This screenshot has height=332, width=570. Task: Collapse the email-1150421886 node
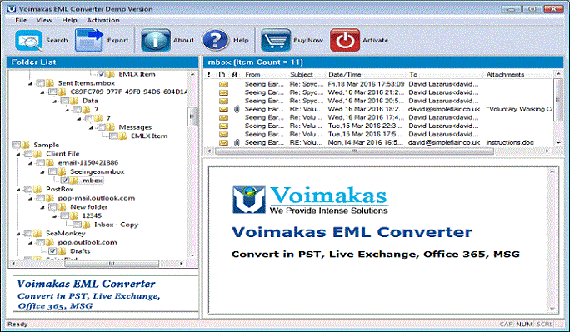[x=31, y=163]
